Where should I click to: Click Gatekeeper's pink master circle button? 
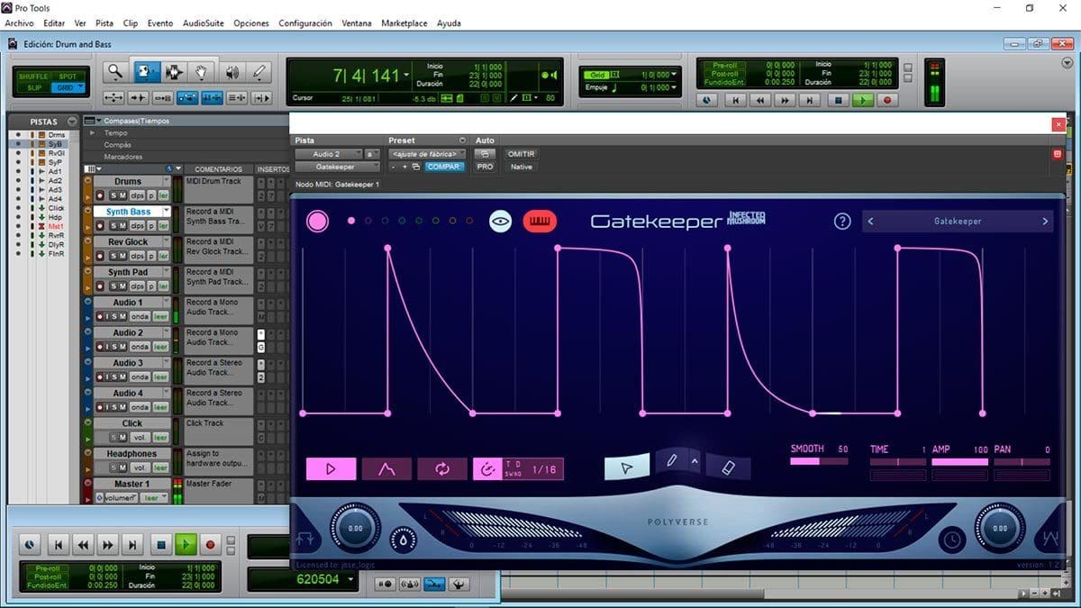tap(317, 221)
